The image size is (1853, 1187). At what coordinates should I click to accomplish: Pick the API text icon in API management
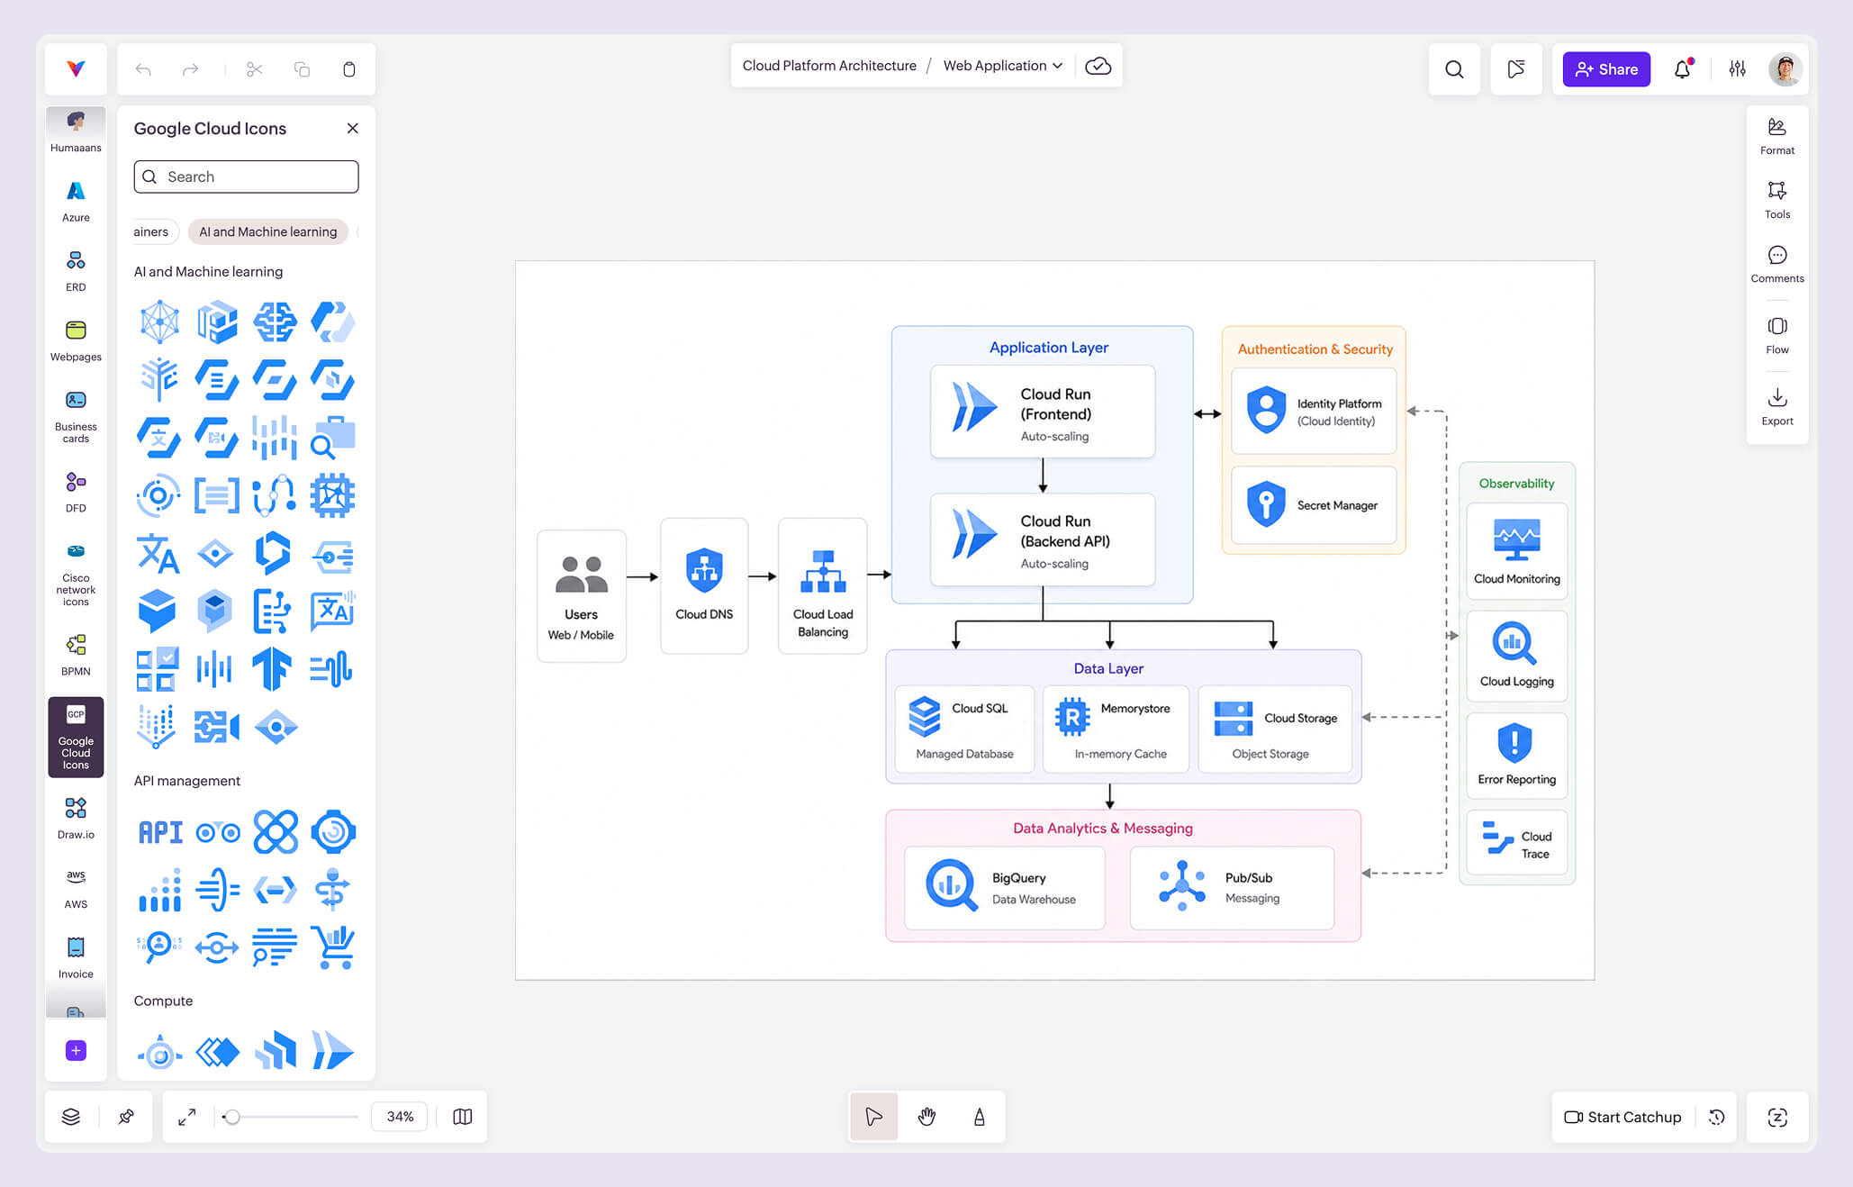coord(160,832)
